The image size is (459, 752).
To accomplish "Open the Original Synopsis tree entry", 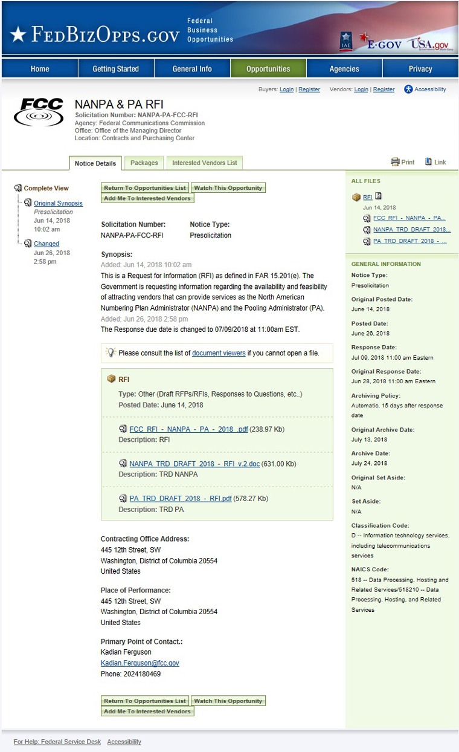I will (x=58, y=204).
